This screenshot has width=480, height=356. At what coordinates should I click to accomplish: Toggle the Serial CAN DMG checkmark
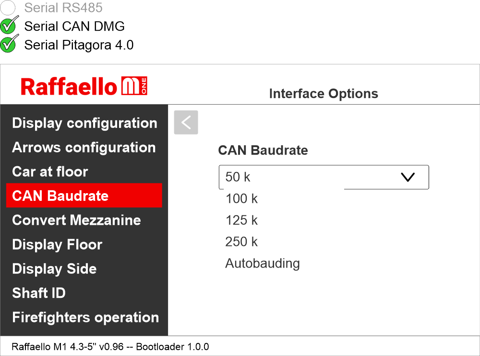click(9, 26)
